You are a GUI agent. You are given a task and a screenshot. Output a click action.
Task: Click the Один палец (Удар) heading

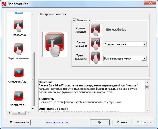point(53,109)
